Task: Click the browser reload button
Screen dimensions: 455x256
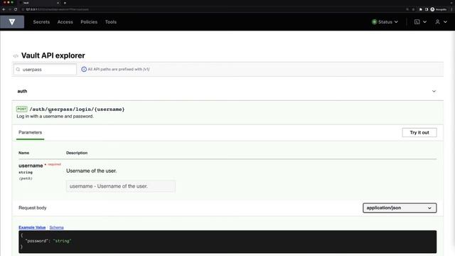Action: 16,9
